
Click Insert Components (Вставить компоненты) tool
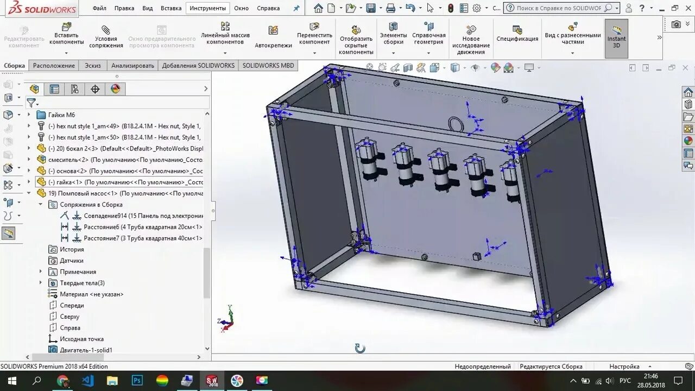[66, 34]
